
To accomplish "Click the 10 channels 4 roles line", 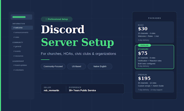I will coord(147,33).
